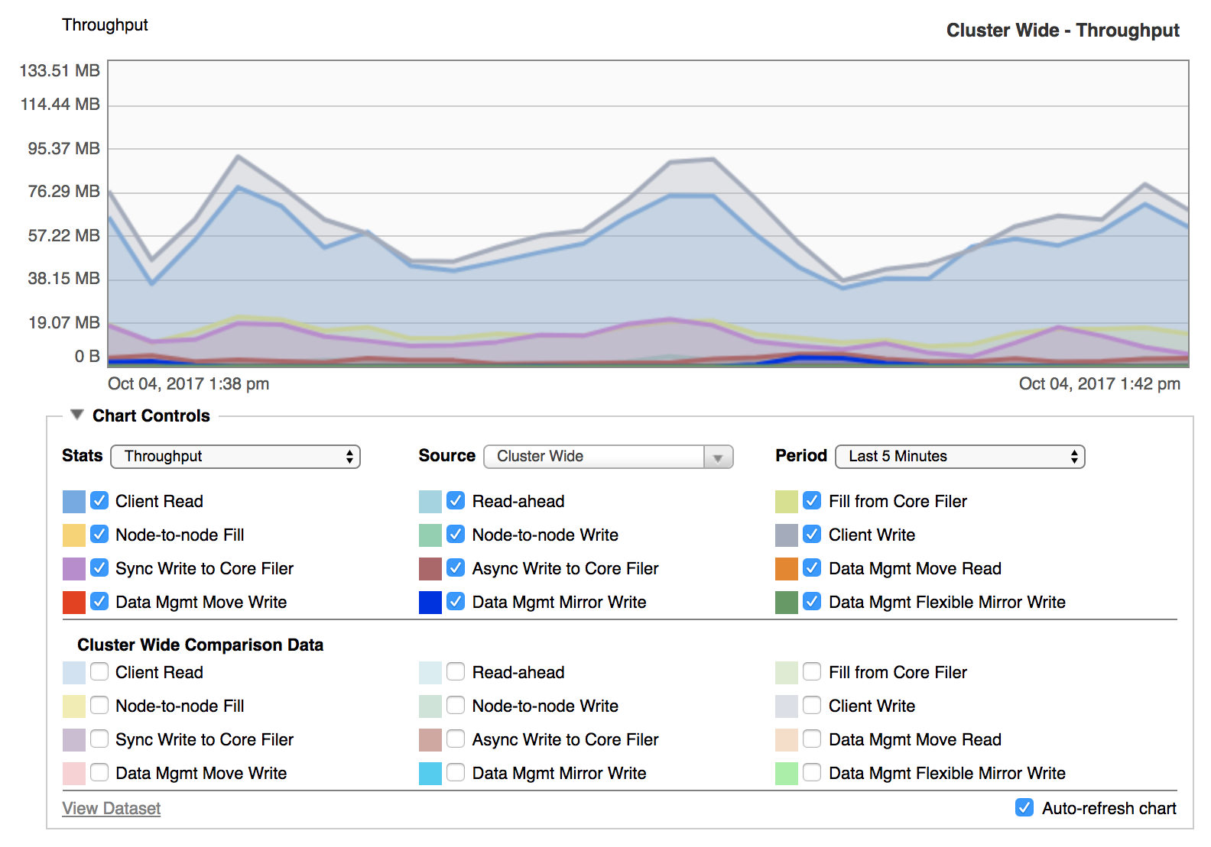This screenshot has height=847, width=1211.
Task: Open the Period Last 5 Minutes dropdown
Action: click(x=960, y=457)
